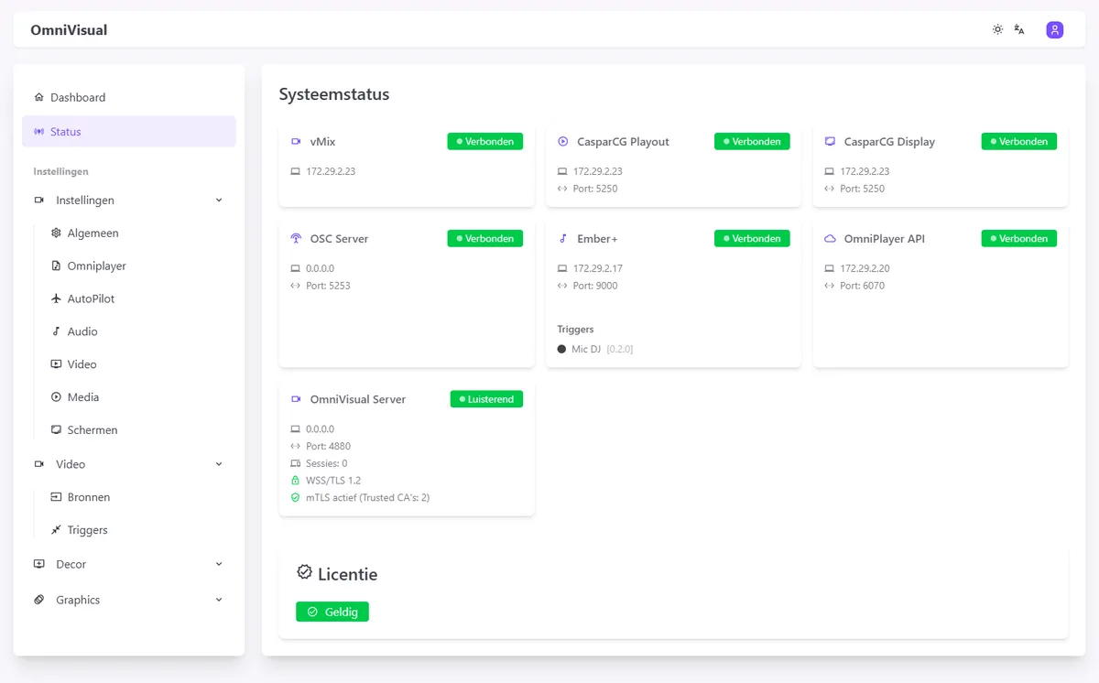Click the trigger icon in the sidebar
This screenshot has height=683, width=1099.
coord(57,530)
